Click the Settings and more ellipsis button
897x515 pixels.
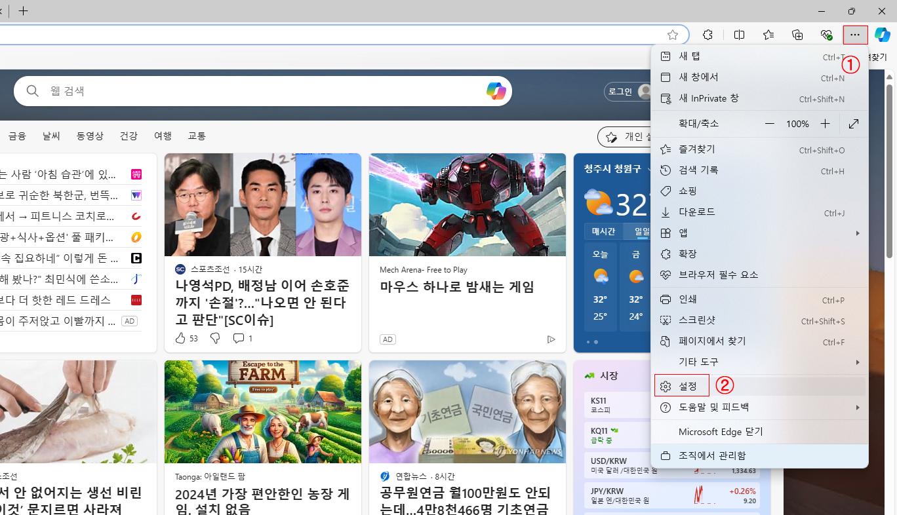coord(855,35)
